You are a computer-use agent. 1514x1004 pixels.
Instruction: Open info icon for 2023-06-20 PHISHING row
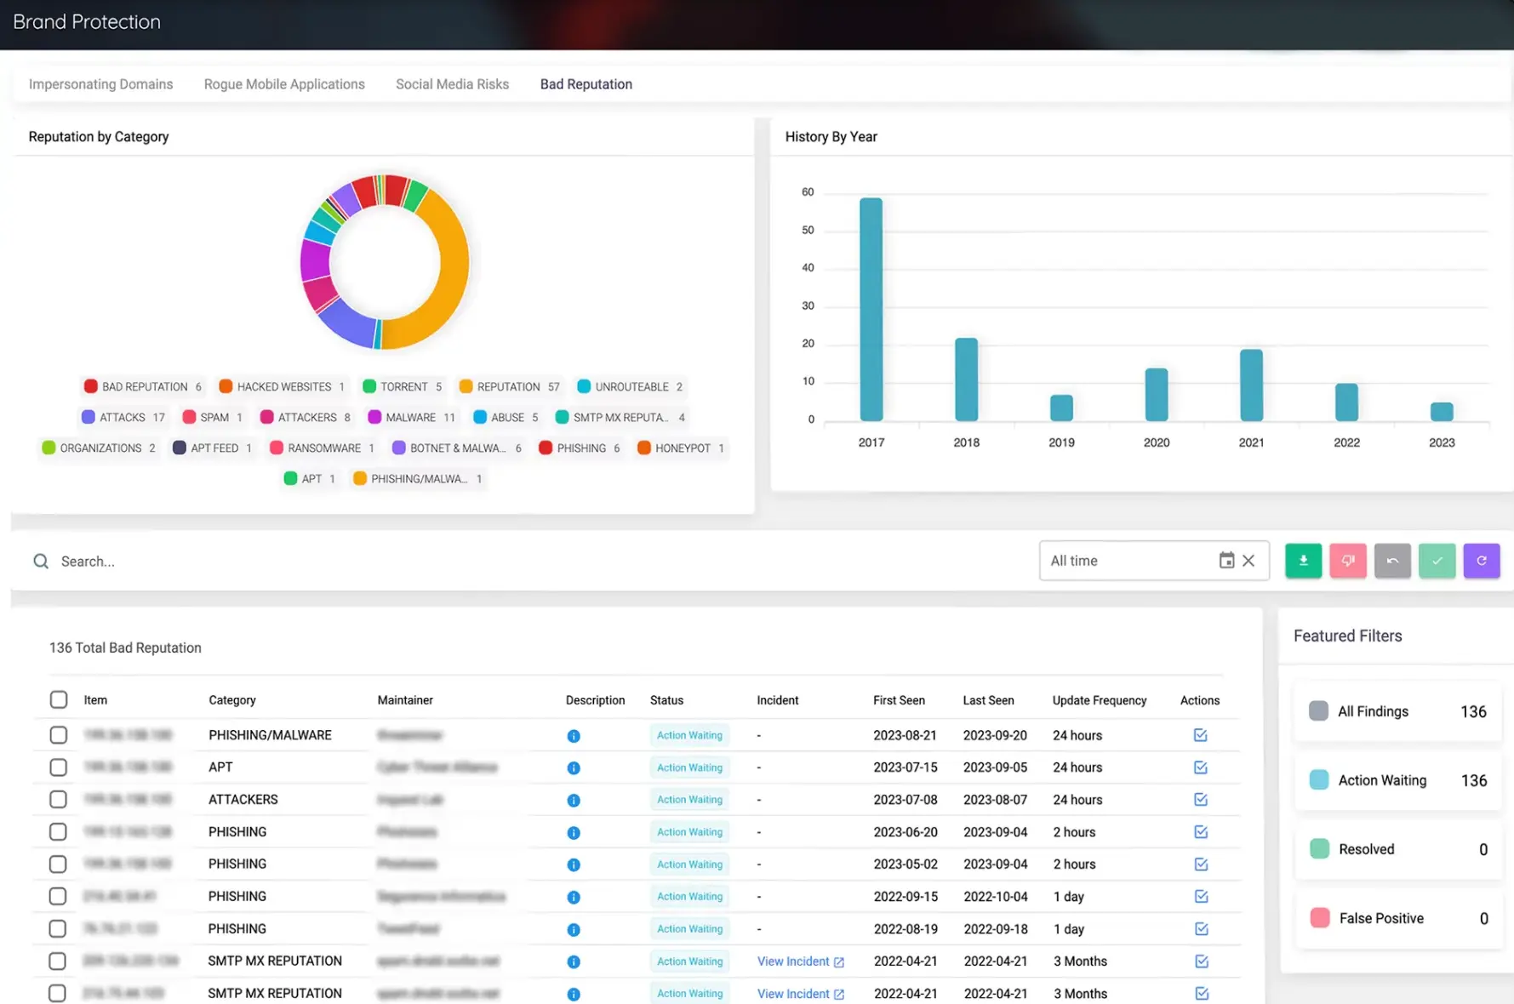point(574,833)
